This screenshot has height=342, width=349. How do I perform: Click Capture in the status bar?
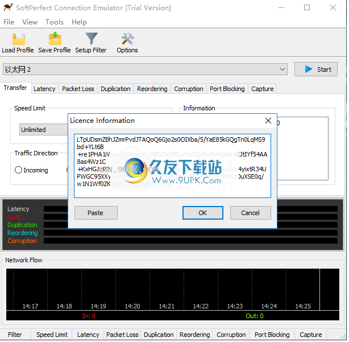(311, 335)
